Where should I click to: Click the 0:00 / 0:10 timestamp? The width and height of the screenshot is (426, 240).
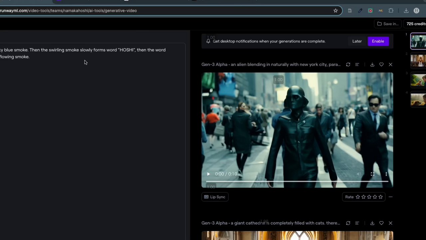(x=226, y=174)
